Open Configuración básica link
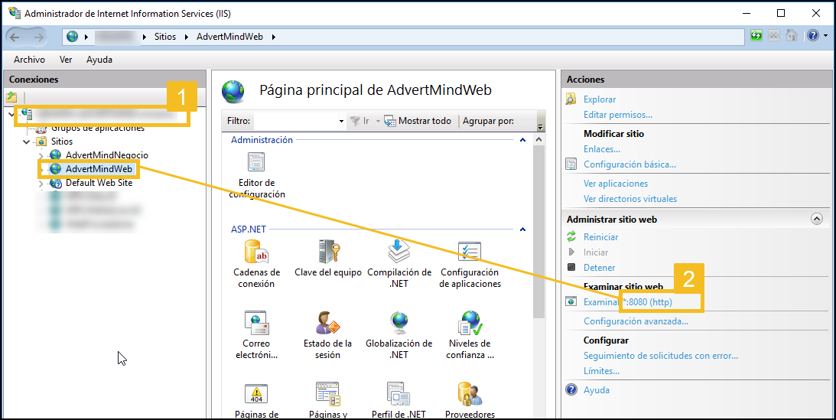Image resolution: width=836 pixels, height=420 pixels. pos(629,164)
